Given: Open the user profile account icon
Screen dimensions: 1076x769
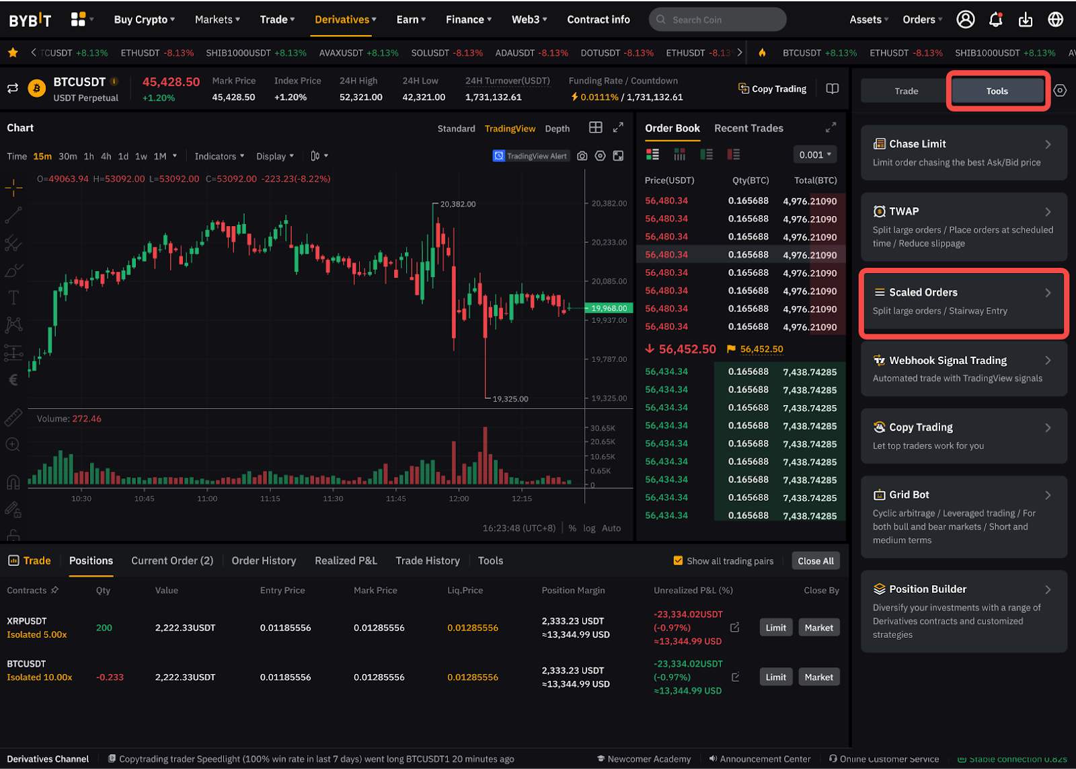Looking at the screenshot, I should click(966, 20).
